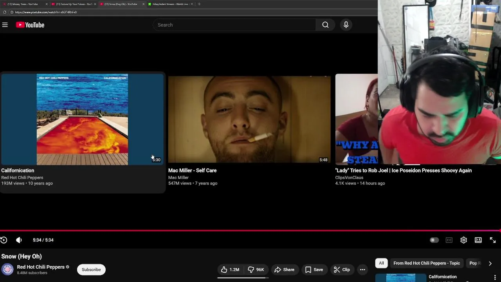Click the search magnifier button
Screen dimensions: 501x282
[x=325, y=25]
